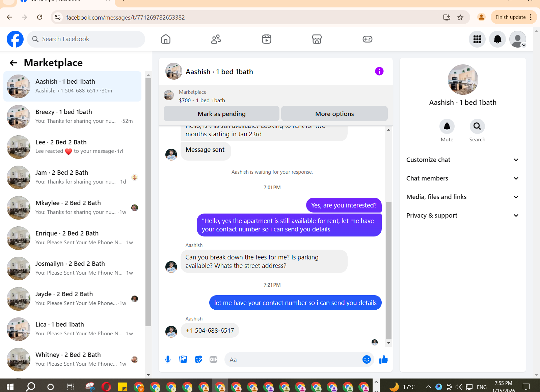Attach a photo file icon
The image size is (540, 392).
(183, 360)
